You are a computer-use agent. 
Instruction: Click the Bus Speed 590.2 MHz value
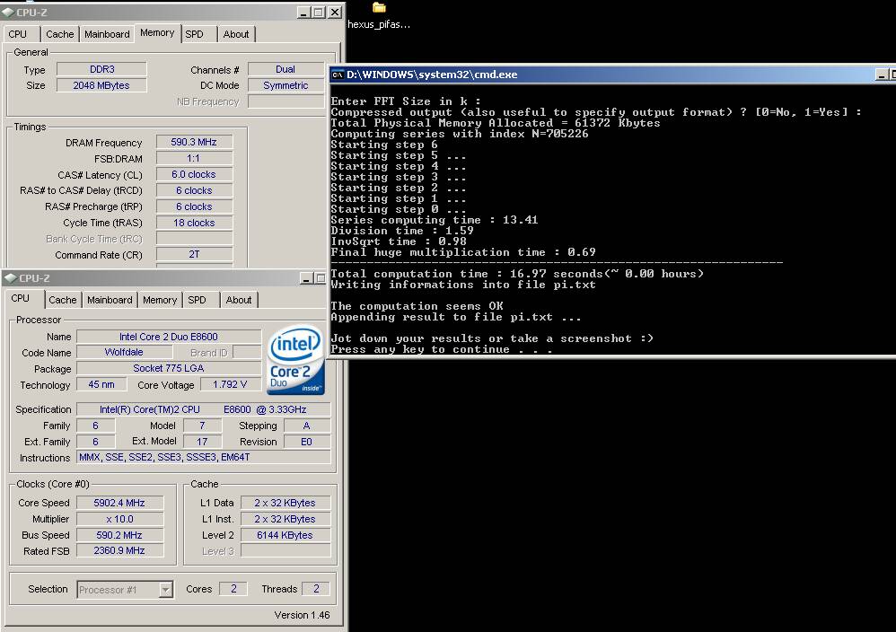pos(119,535)
